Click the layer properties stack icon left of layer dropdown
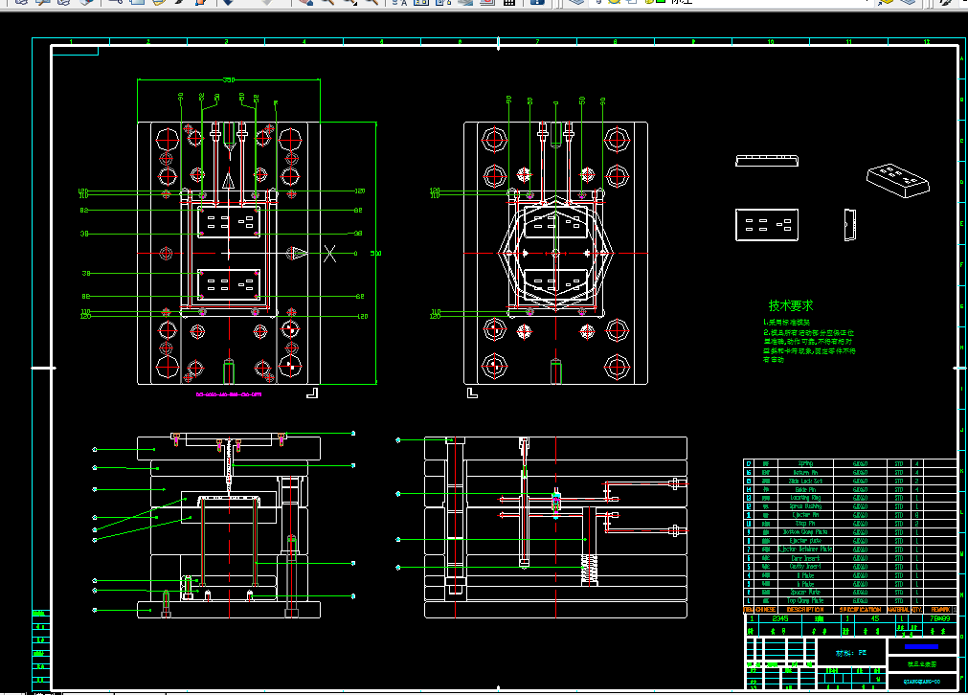 (576, 2)
